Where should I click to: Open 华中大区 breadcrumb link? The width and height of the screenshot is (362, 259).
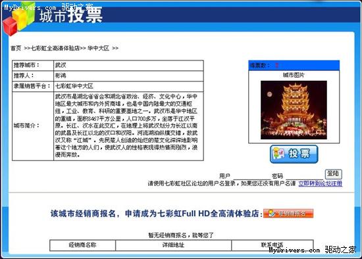(98, 48)
